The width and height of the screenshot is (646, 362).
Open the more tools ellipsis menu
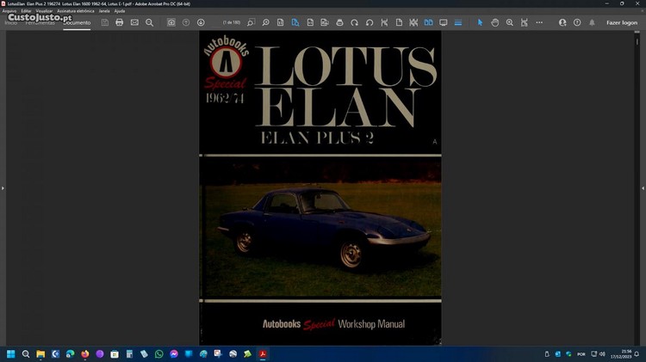pyautogui.click(x=539, y=22)
